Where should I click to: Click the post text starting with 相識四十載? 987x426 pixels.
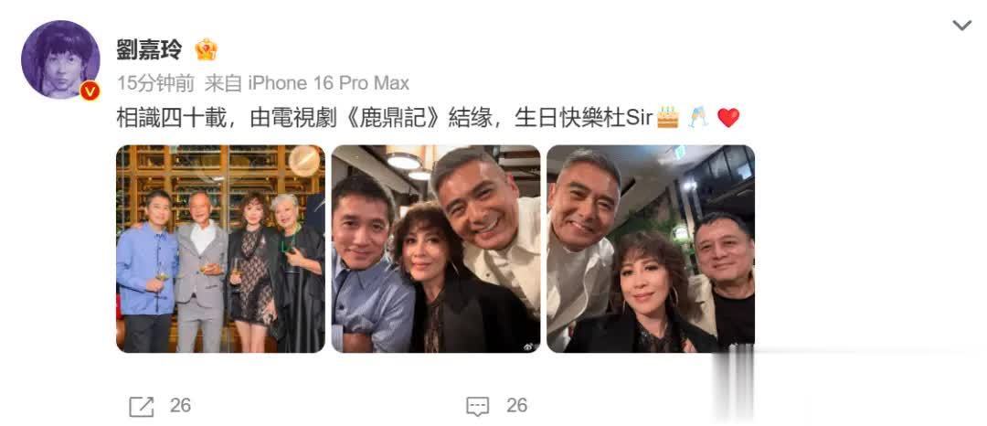click(428, 118)
